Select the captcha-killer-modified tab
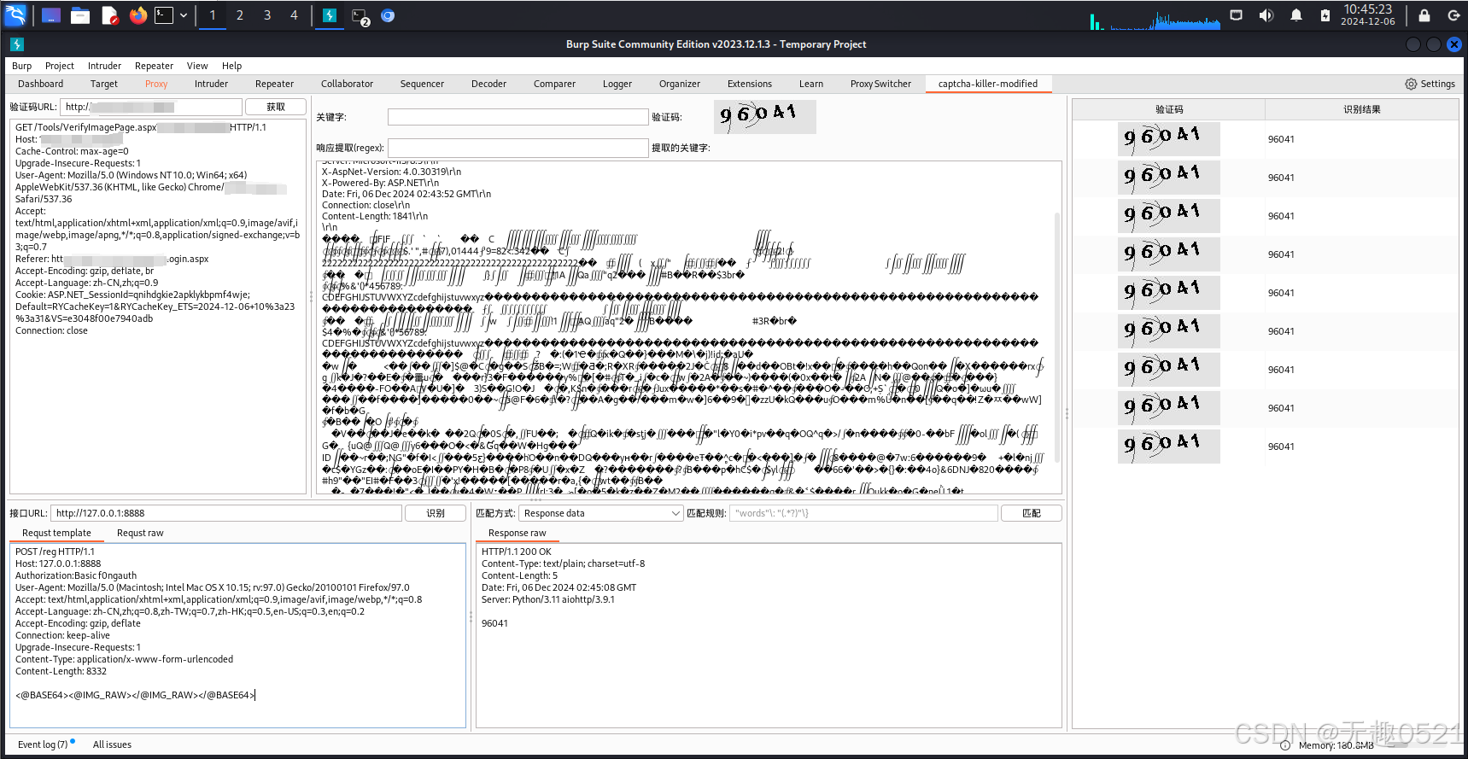 point(988,84)
